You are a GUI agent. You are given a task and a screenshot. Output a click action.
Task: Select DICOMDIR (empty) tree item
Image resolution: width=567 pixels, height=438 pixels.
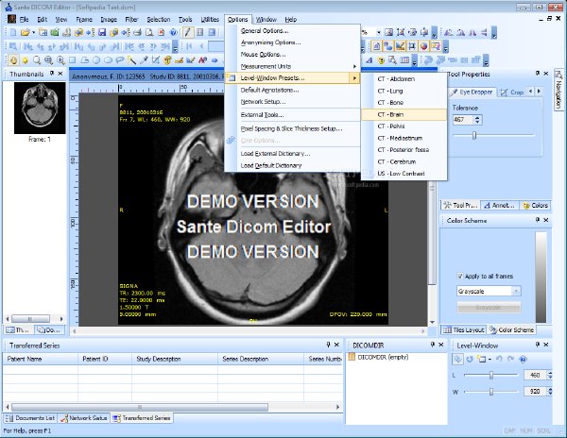(x=379, y=357)
